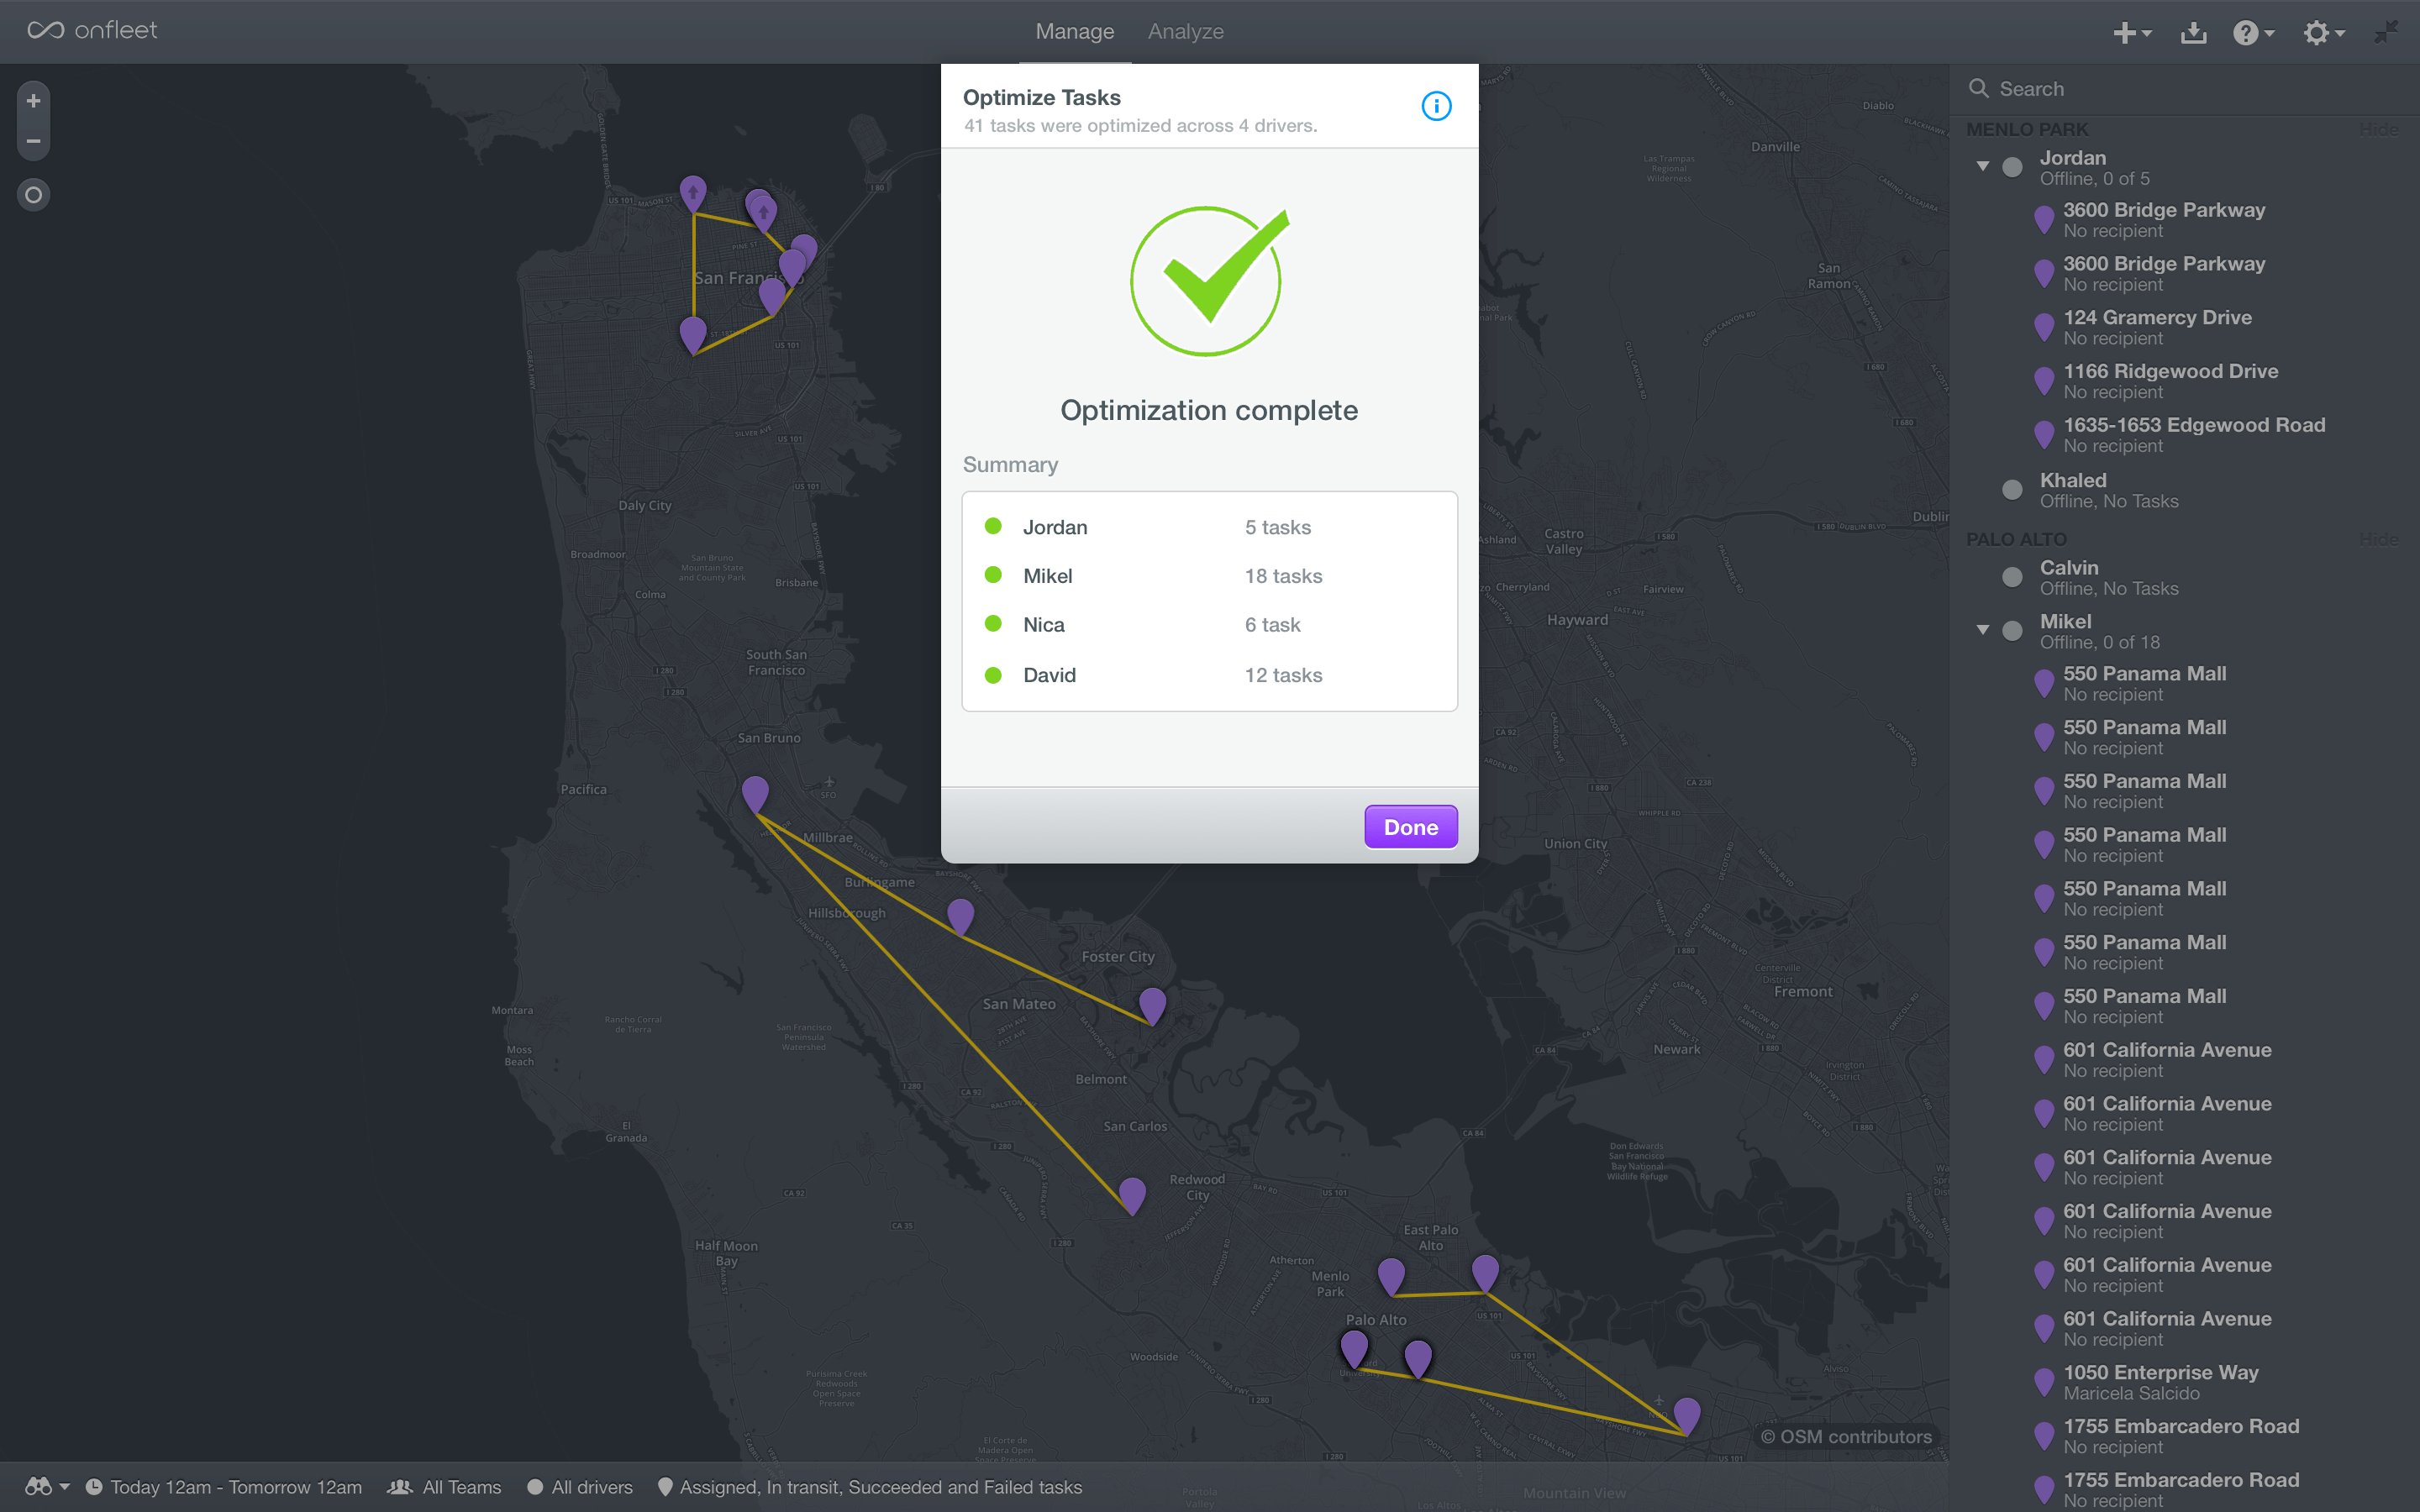Collapse Jordan's task list
Image resolution: width=2420 pixels, height=1512 pixels.
pos(1982,166)
